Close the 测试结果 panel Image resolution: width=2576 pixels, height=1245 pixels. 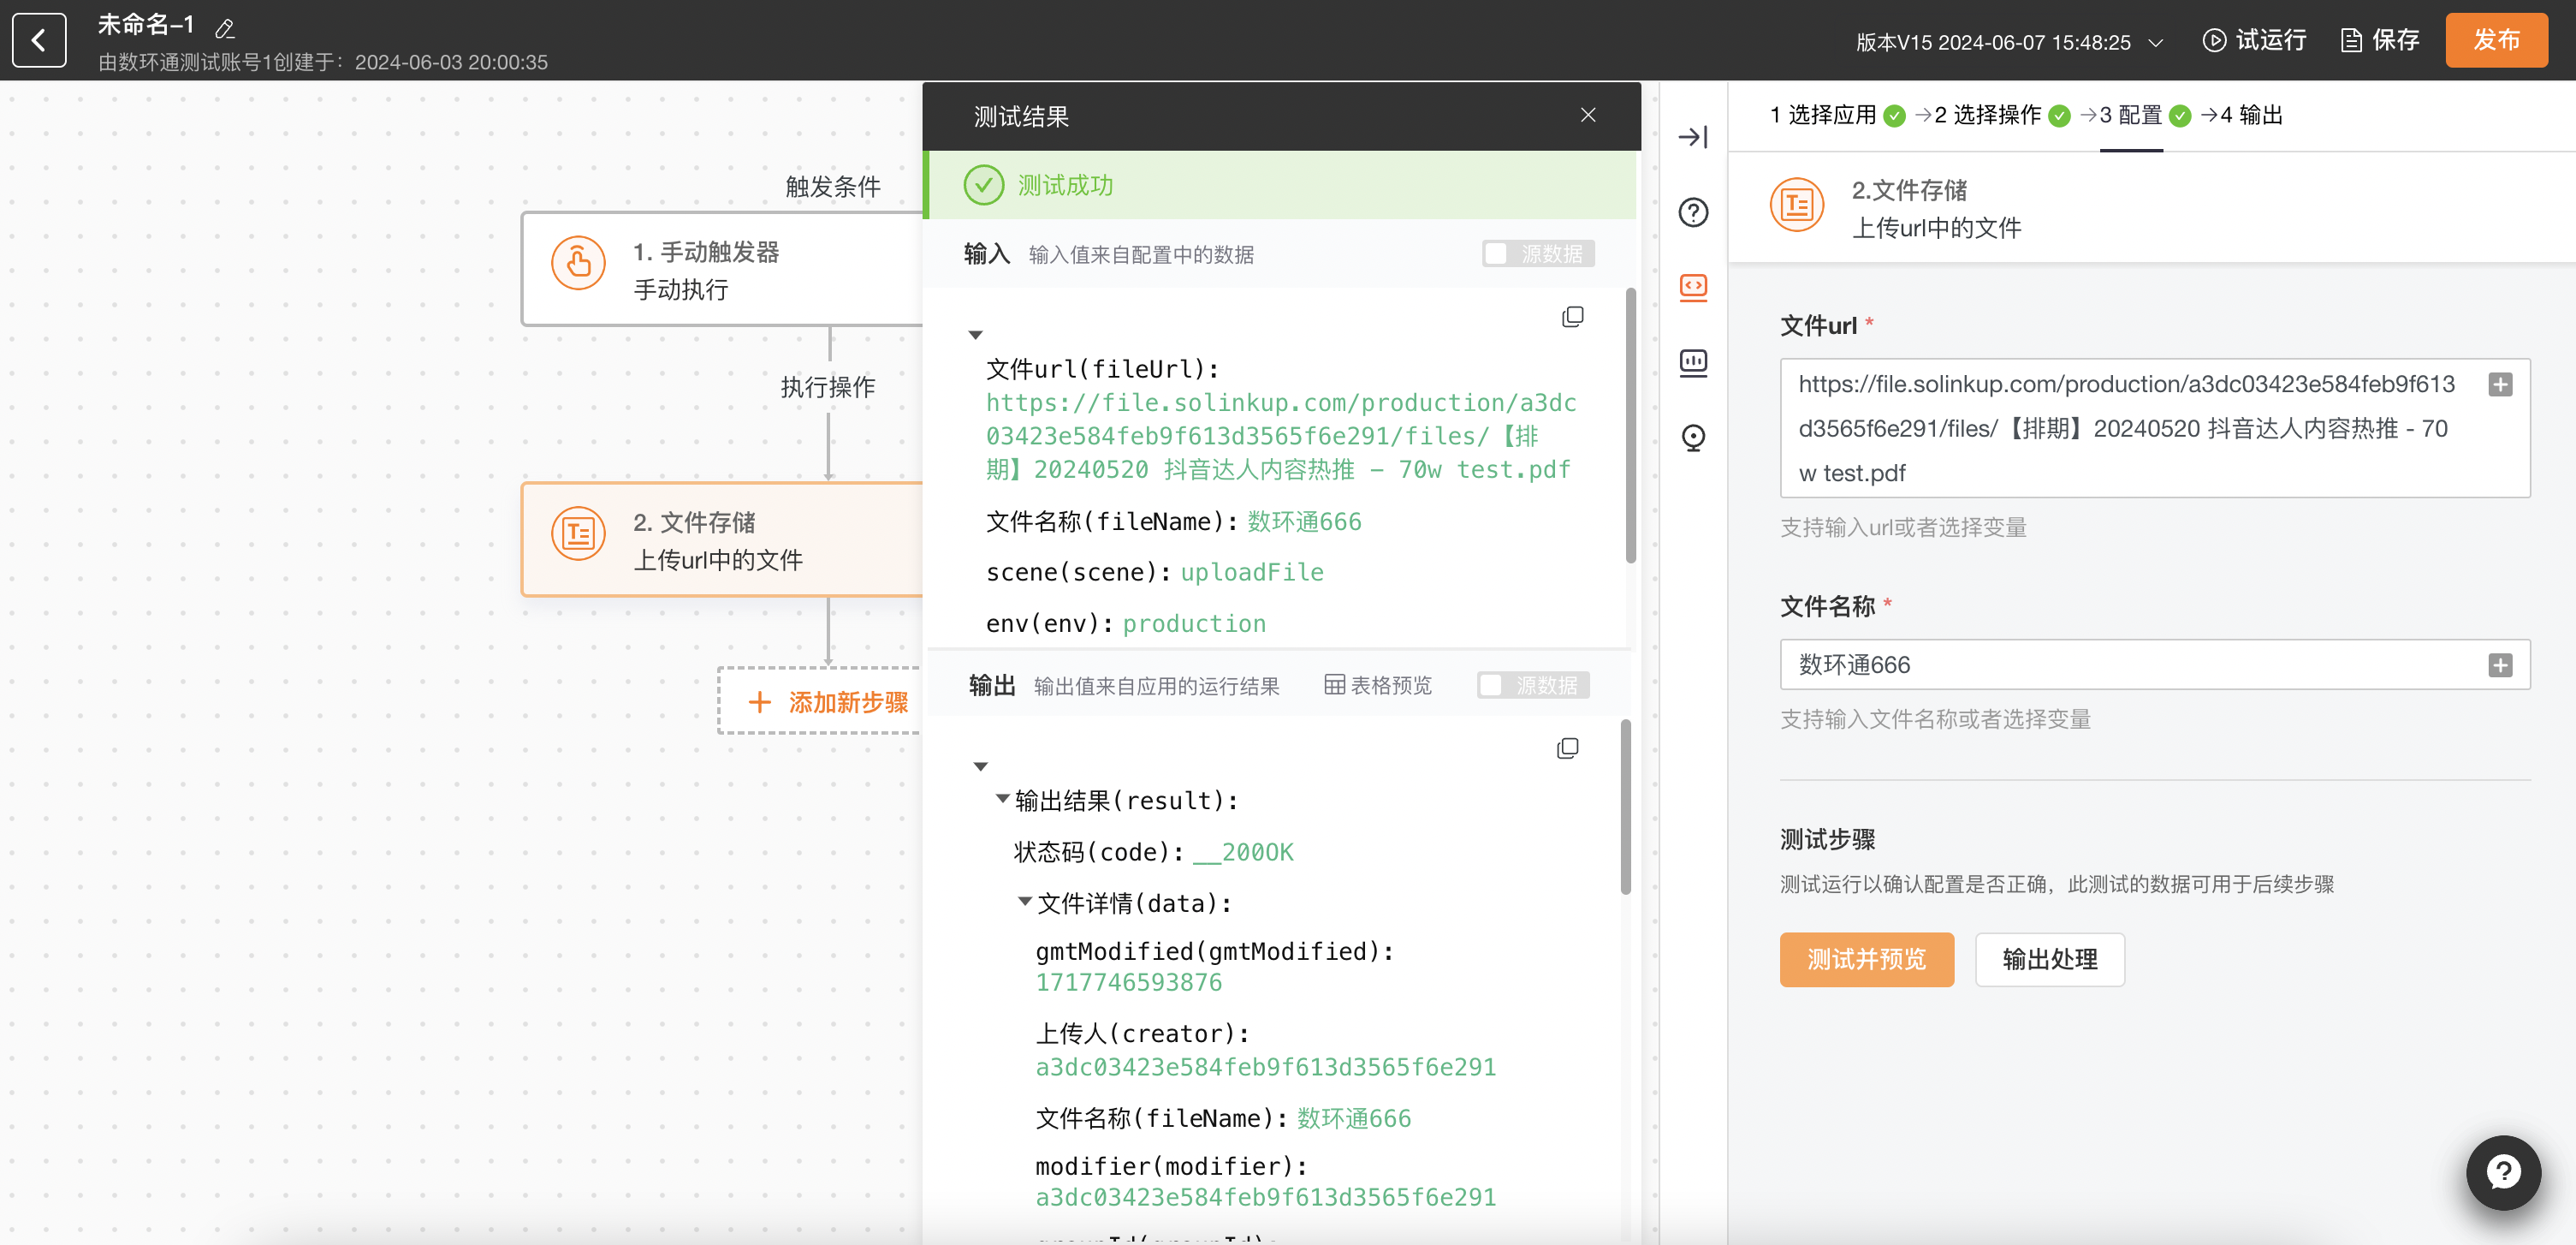pyautogui.click(x=1588, y=115)
